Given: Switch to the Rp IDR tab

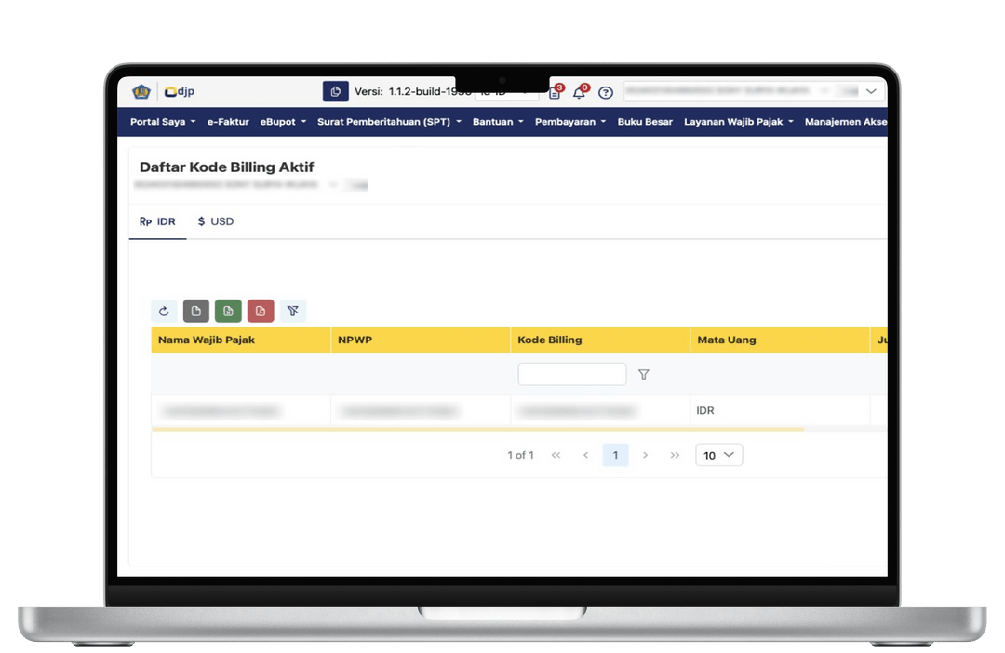Looking at the screenshot, I should click(x=157, y=221).
